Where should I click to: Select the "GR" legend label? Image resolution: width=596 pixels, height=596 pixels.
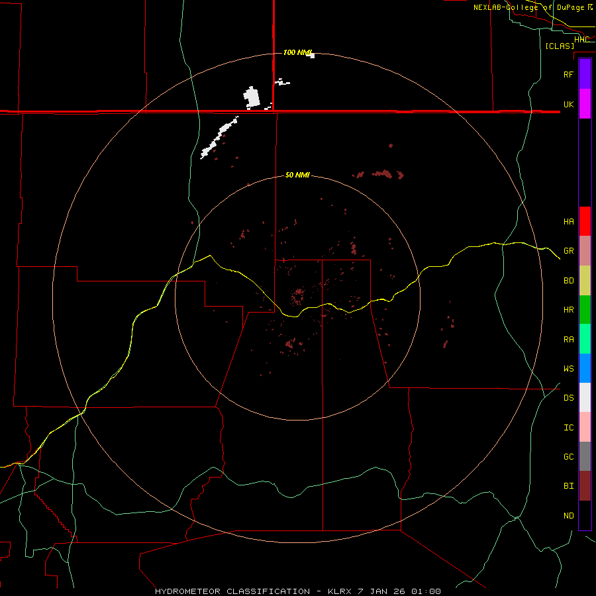pos(568,251)
